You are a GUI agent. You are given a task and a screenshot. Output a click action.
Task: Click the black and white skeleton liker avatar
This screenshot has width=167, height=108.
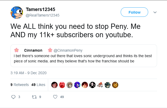point(92,85)
